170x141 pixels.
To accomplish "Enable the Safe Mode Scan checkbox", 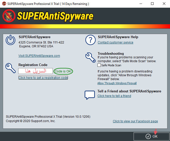I will click(x=99, y=65).
